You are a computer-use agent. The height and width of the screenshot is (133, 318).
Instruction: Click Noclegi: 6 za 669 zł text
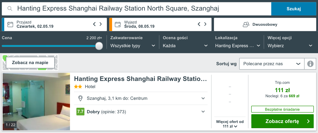click(282, 96)
